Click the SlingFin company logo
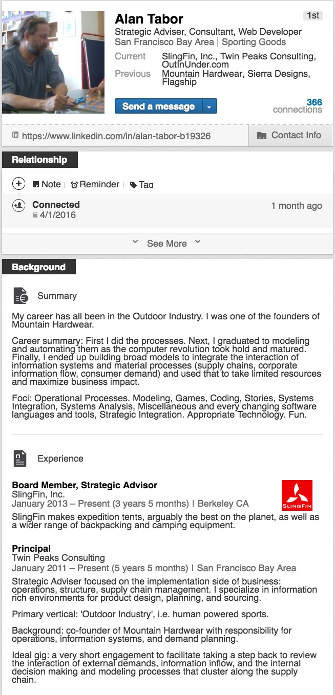The image size is (335, 695). 297,495
